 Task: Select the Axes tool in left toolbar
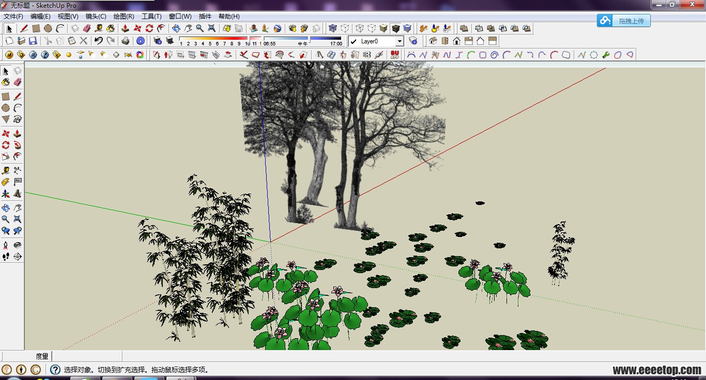(6, 194)
